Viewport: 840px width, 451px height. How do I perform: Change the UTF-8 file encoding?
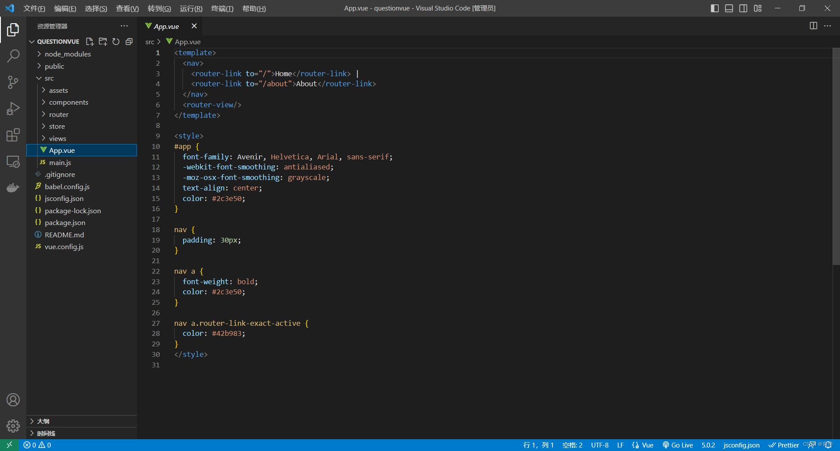(x=600, y=445)
